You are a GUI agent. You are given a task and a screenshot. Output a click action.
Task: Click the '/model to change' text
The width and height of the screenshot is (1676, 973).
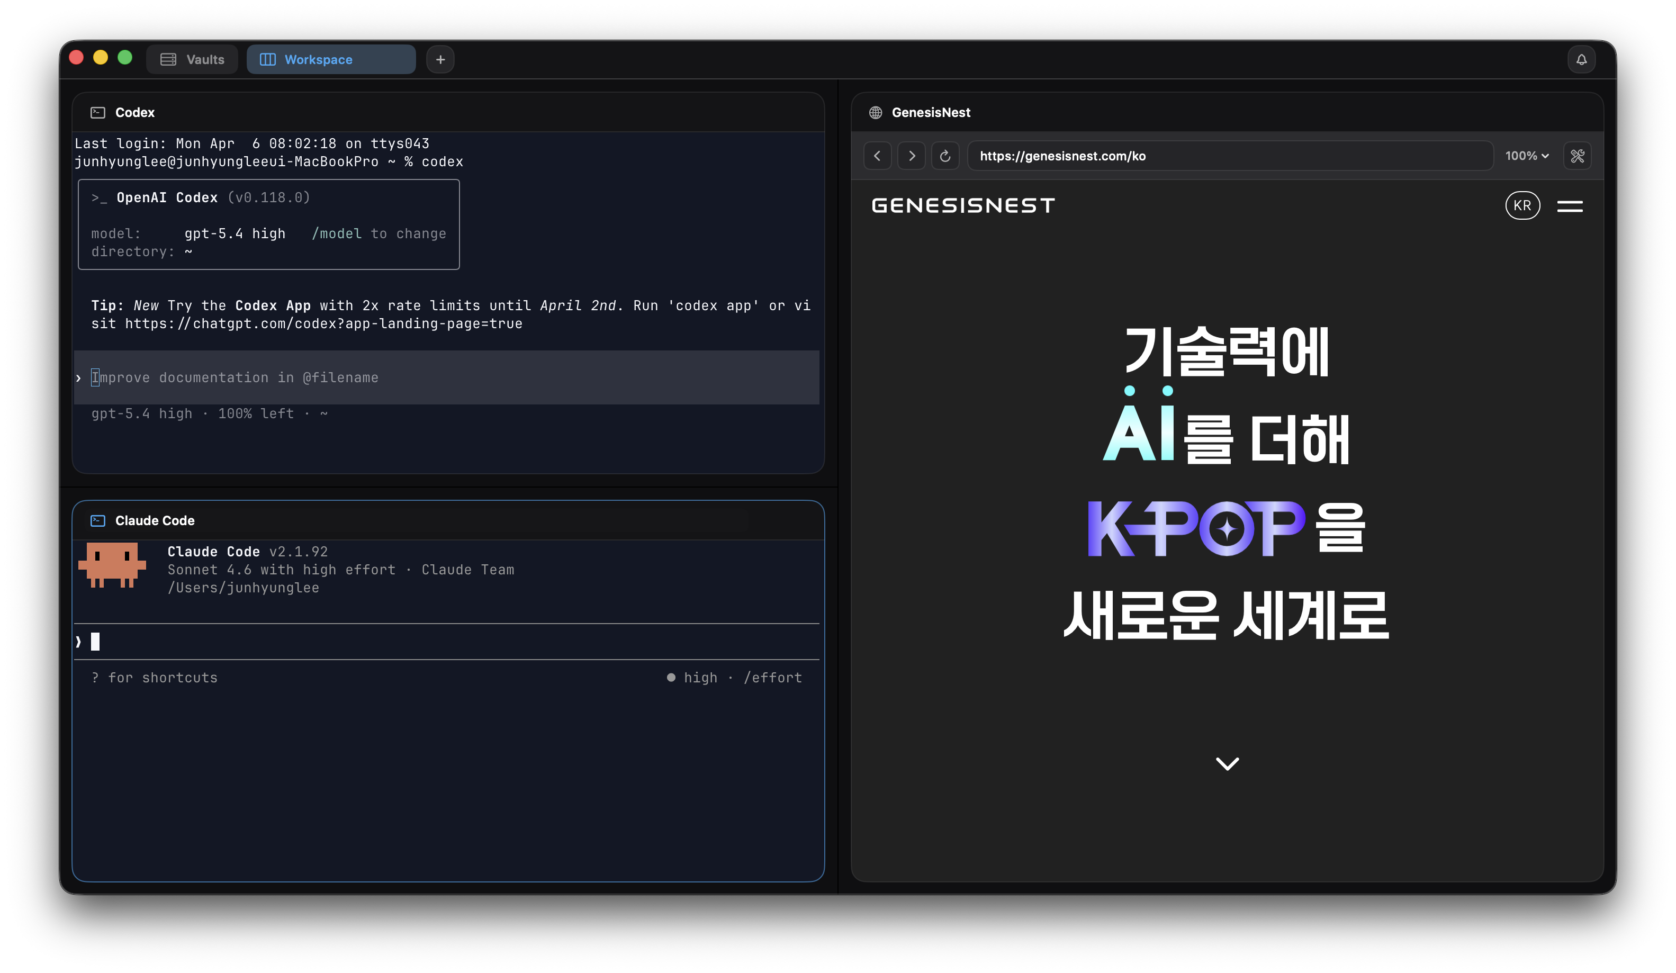(x=379, y=233)
